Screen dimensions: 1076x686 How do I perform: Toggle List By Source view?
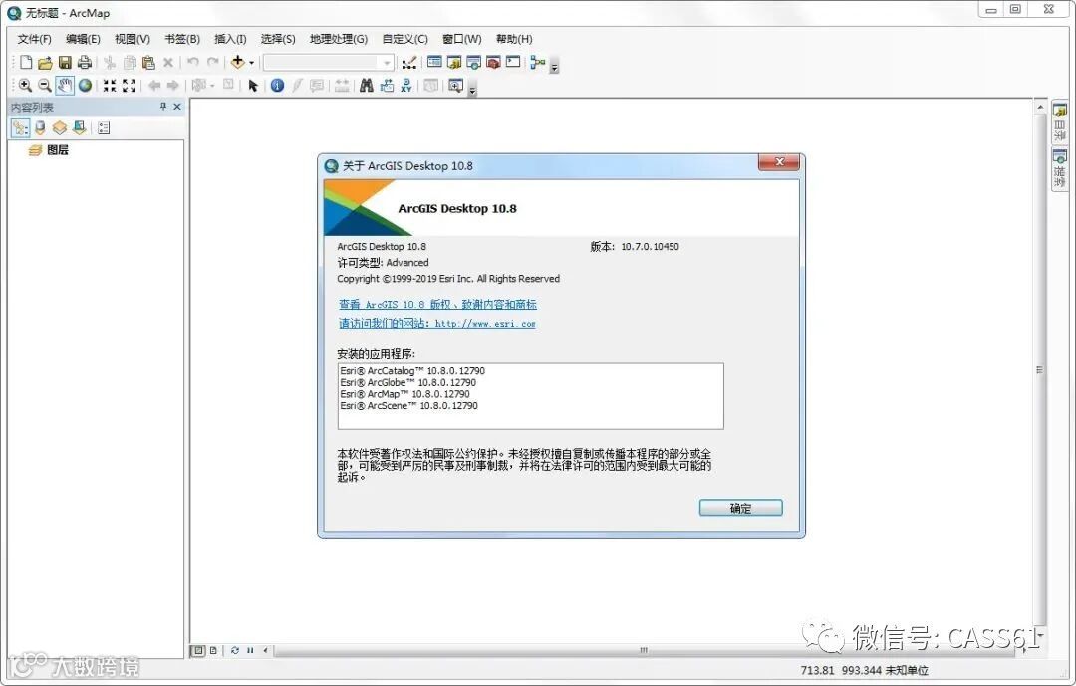pyautogui.click(x=40, y=128)
